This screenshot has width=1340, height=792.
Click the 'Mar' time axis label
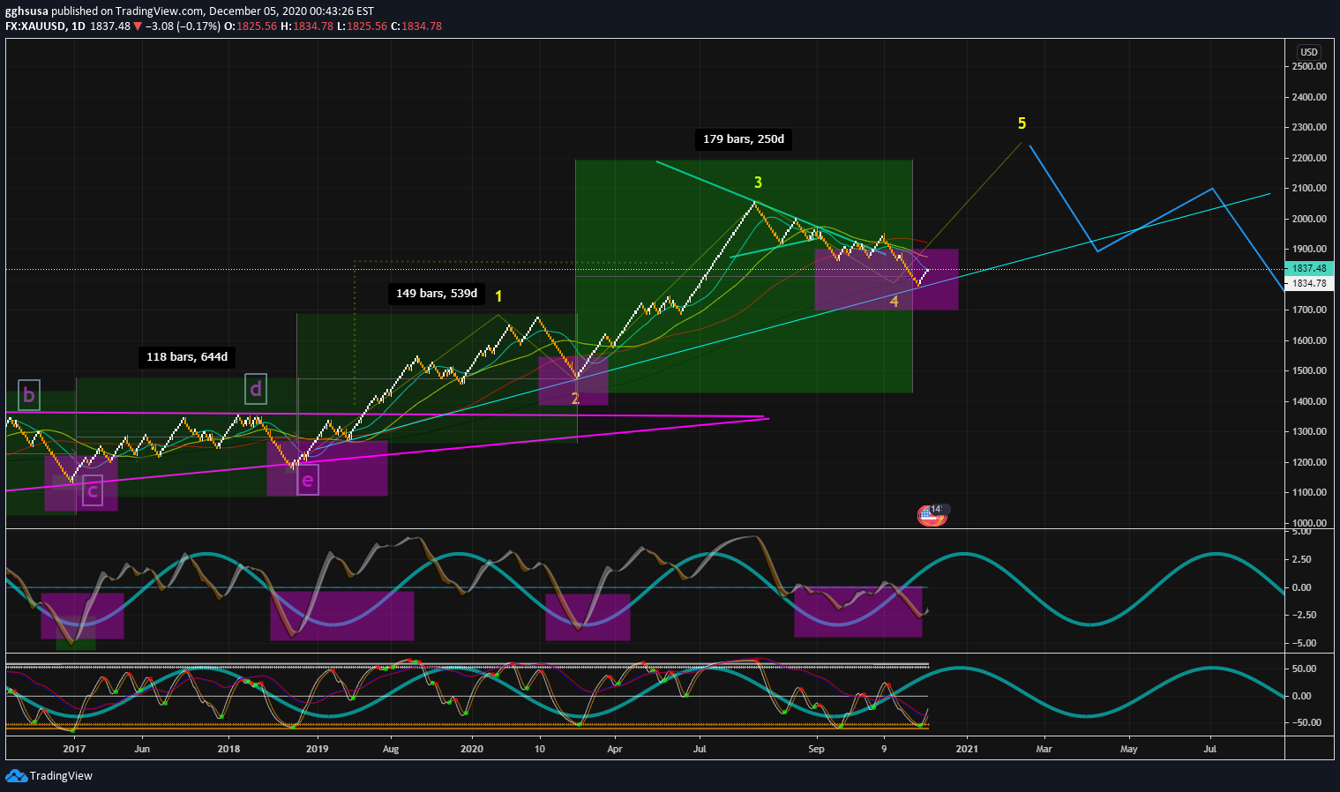tap(1044, 749)
